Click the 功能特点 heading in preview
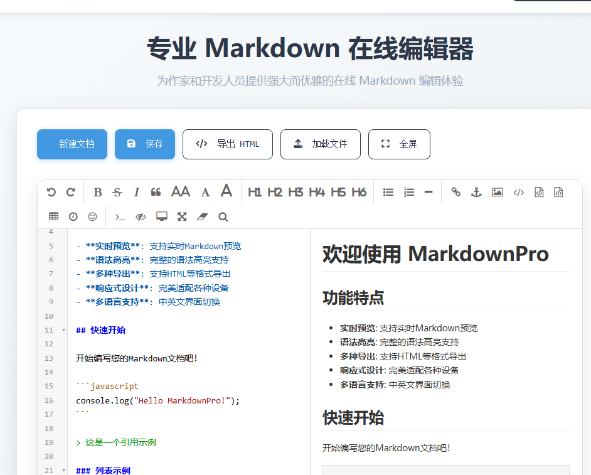 353,298
